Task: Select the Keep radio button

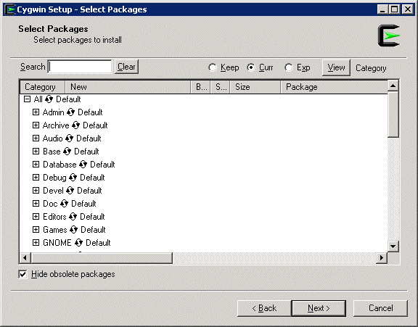Action: [213, 67]
